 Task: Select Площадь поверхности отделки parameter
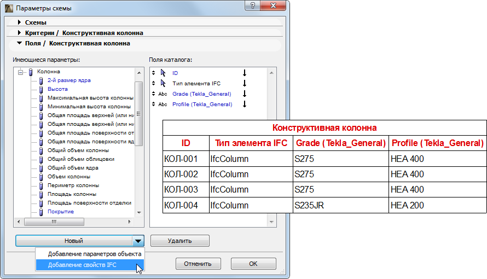89,202
